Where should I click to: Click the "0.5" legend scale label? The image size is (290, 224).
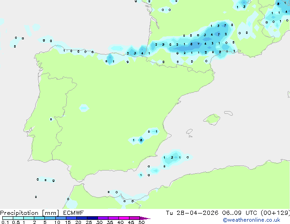16,222
